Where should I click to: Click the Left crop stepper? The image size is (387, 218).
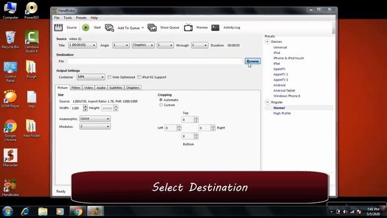click(179, 128)
